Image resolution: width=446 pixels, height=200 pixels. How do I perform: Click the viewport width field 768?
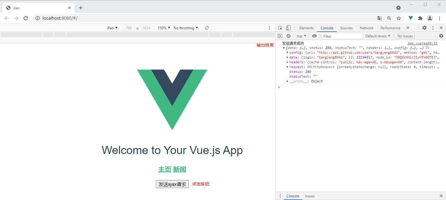tap(129, 28)
